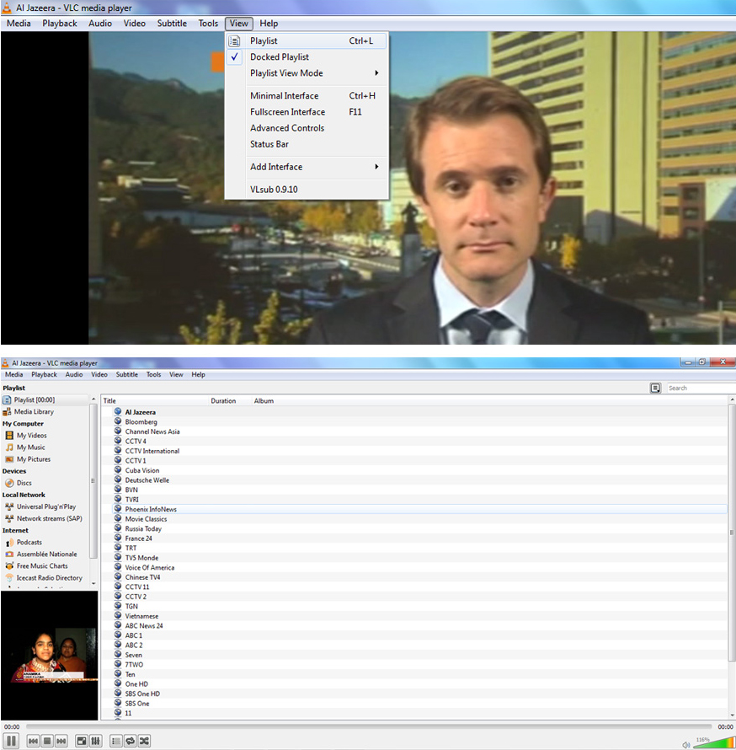Open My Videos in sidebar
736x750 pixels.
31,436
